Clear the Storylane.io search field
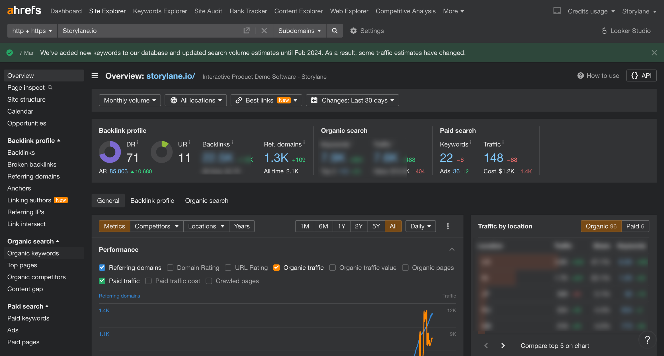The image size is (664, 356). point(264,31)
